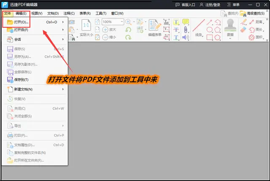
Task: Open the 100% zoom level dropdown
Action: point(122,22)
